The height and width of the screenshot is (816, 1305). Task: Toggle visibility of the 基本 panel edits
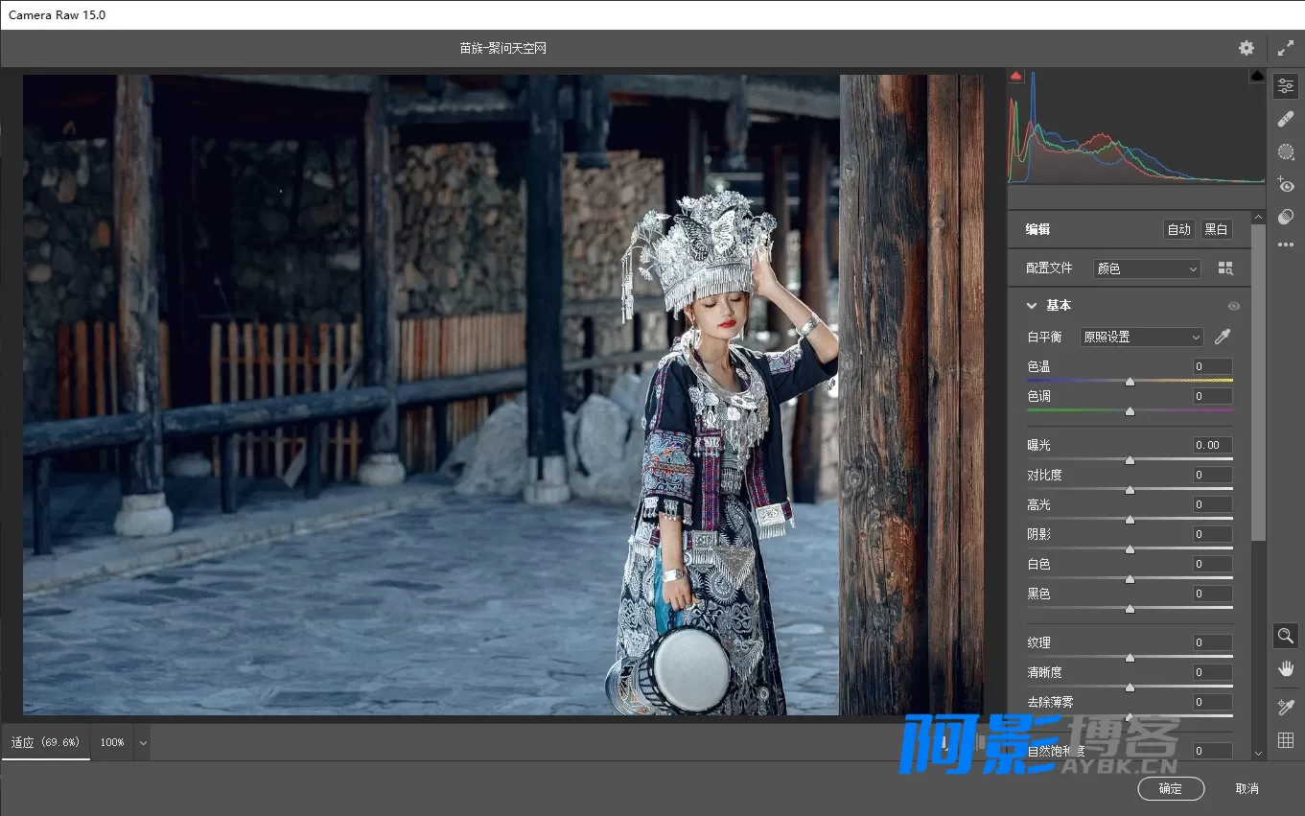click(1234, 306)
